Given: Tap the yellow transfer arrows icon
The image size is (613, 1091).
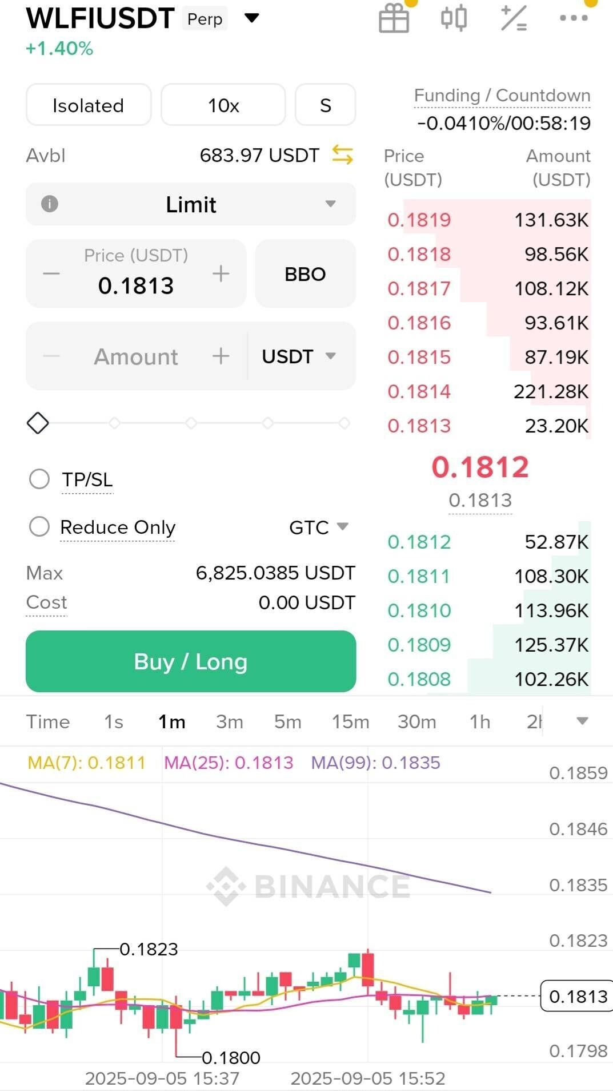Looking at the screenshot, I should tap(342, 155).
